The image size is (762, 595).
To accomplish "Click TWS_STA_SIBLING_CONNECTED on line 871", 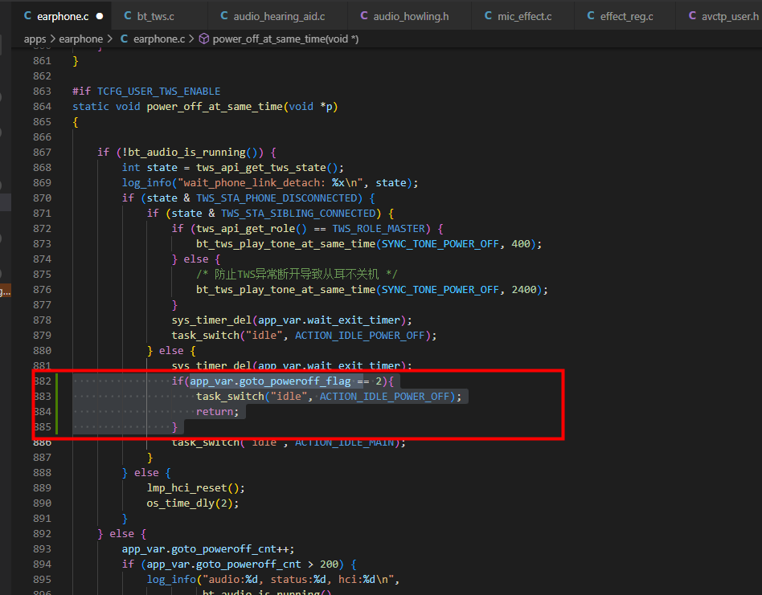I will point(298,213).
